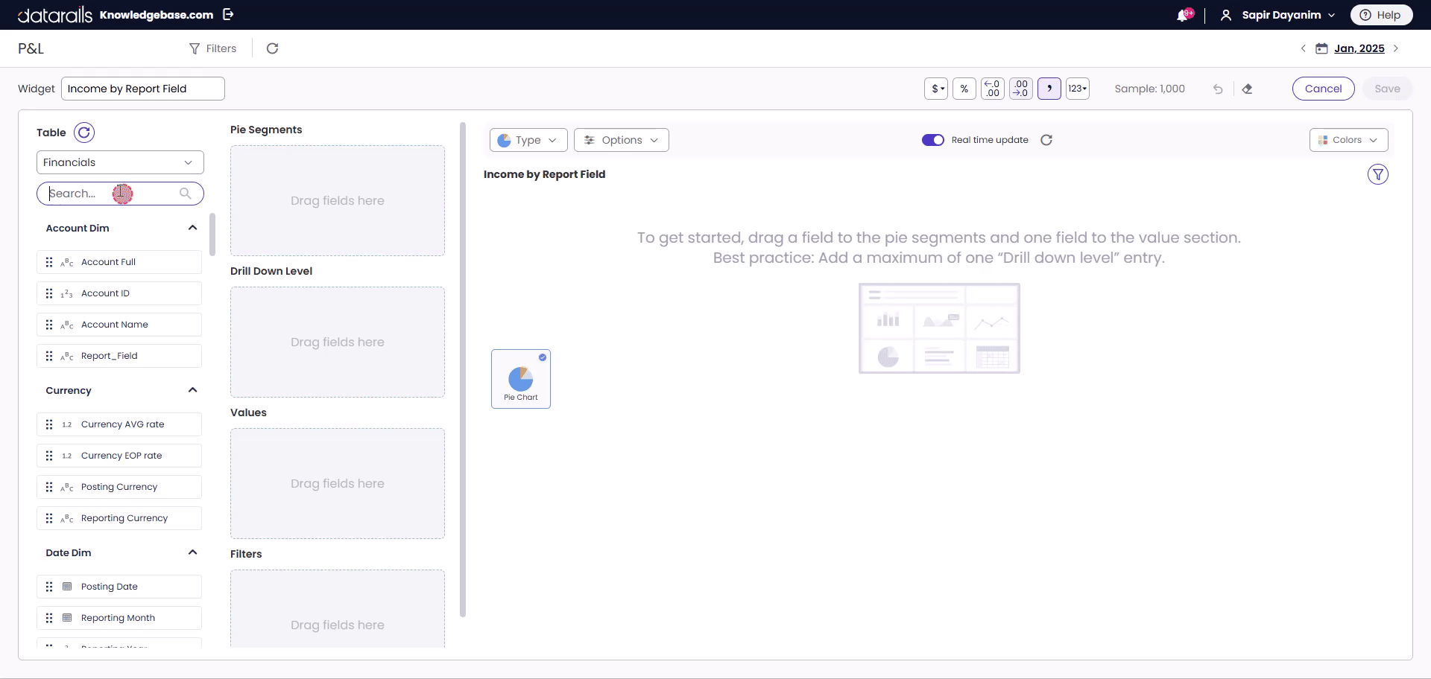The height and width of the screenshot is (679, 1431).
Task: Collapse the Account Dim group
Action: pyautogui.click(x=192, y=228)
